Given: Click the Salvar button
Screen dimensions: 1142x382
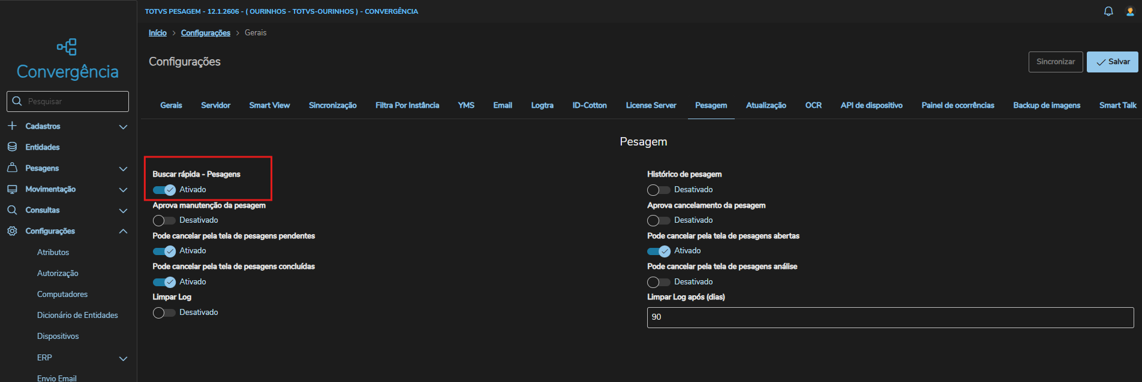Looking at the screenshot, I should point(1112,62).
